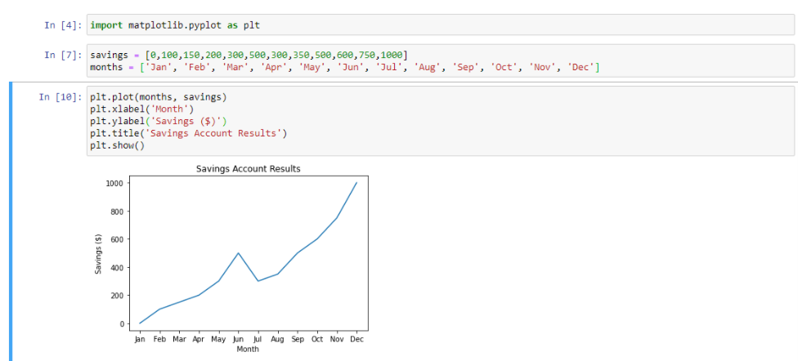Click the 'Dec' x-axis tick label
The width and height of the screenshot is (798, 361).
pos(356,339)
